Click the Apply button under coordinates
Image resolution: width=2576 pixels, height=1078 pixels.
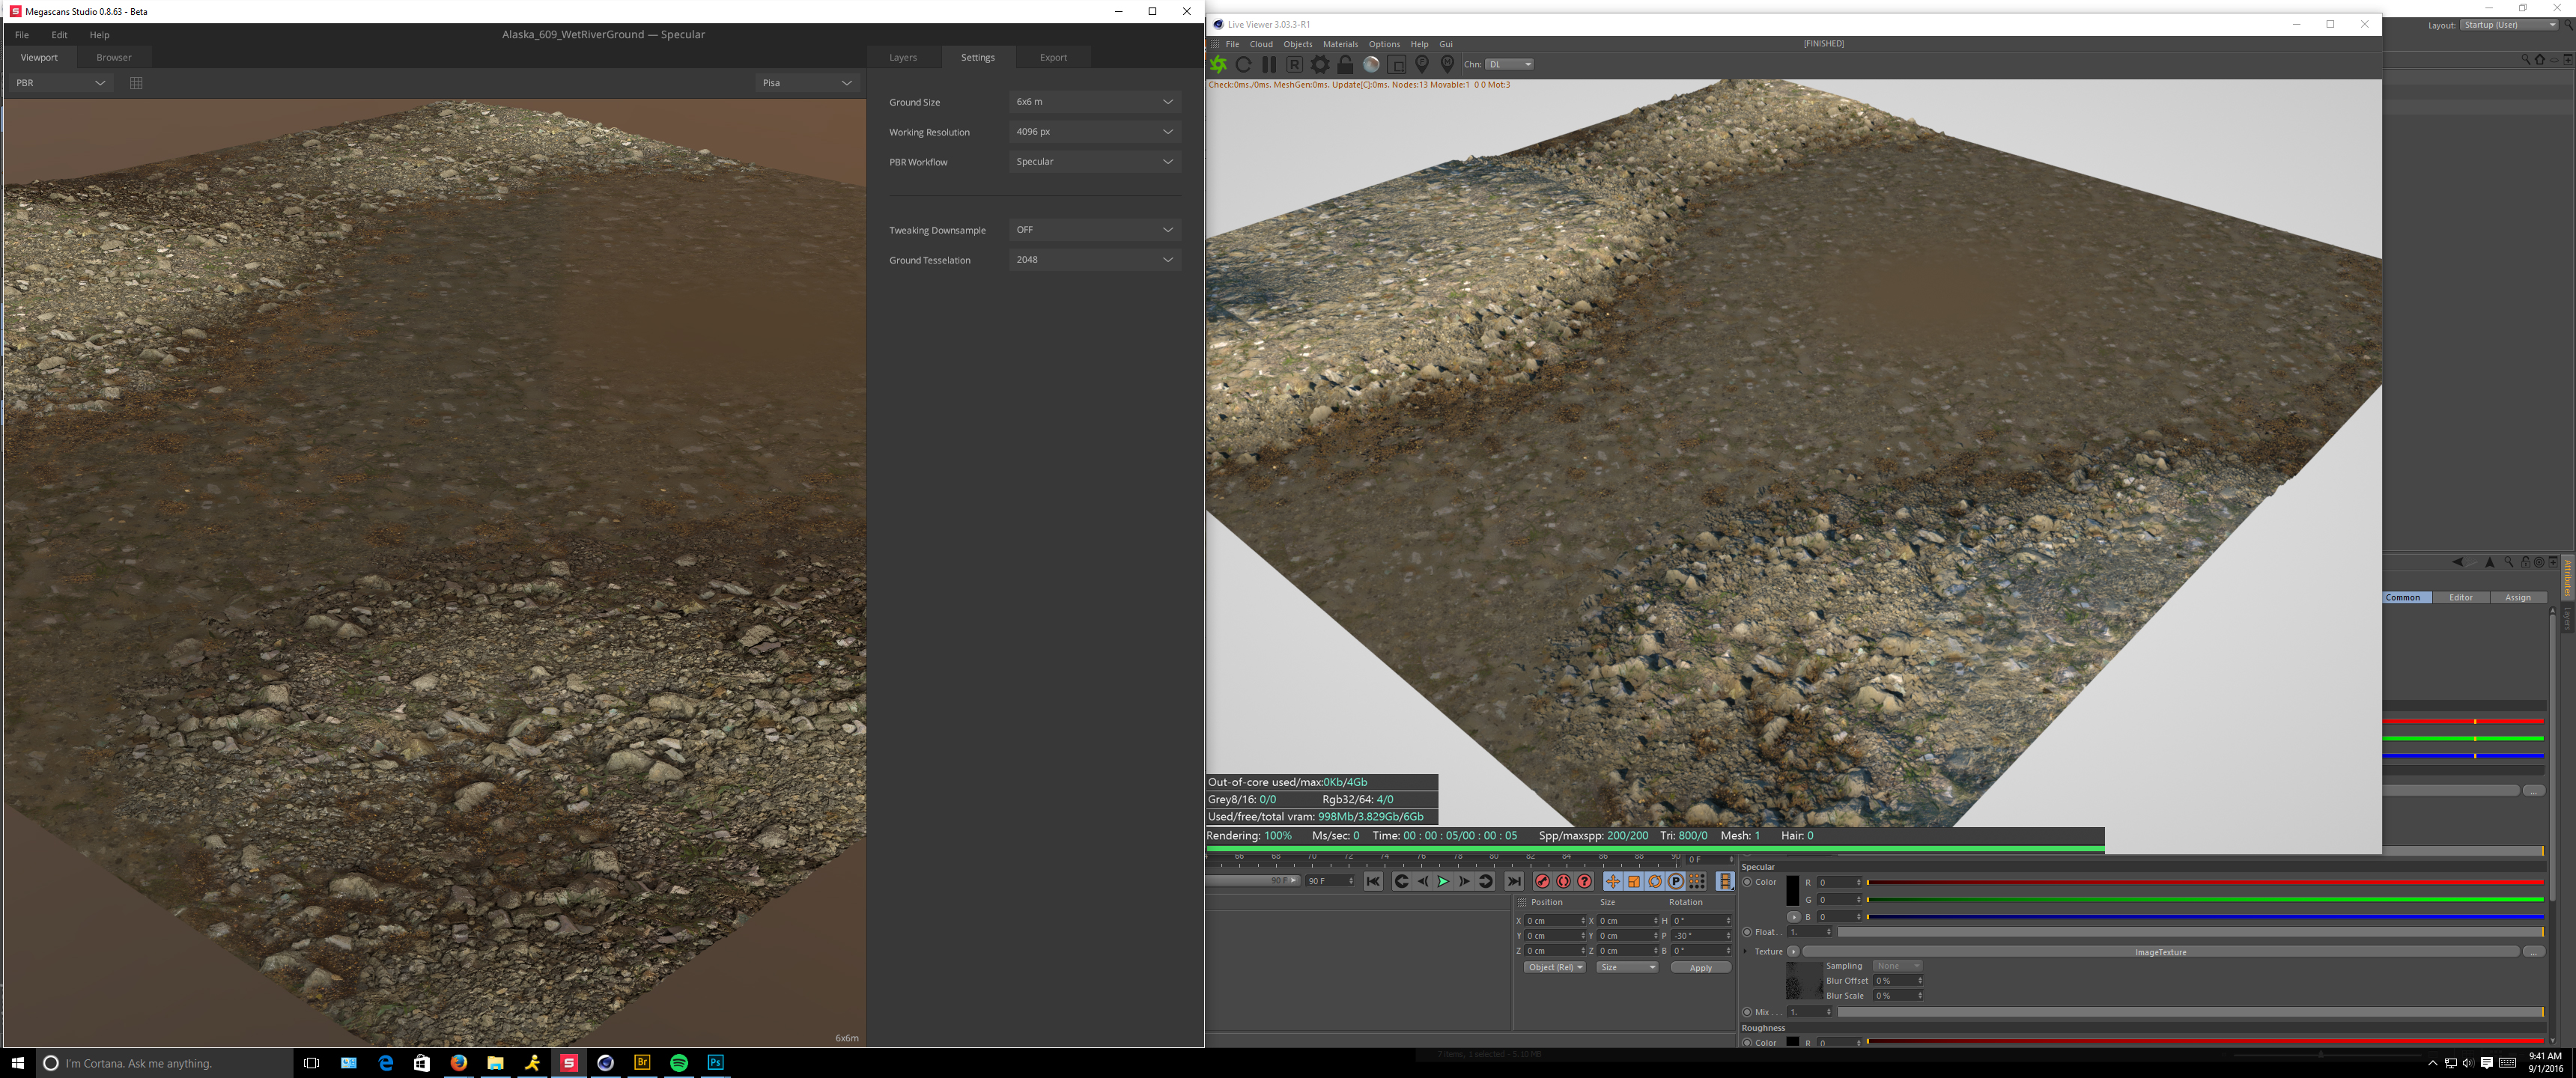click(1700, 968)
